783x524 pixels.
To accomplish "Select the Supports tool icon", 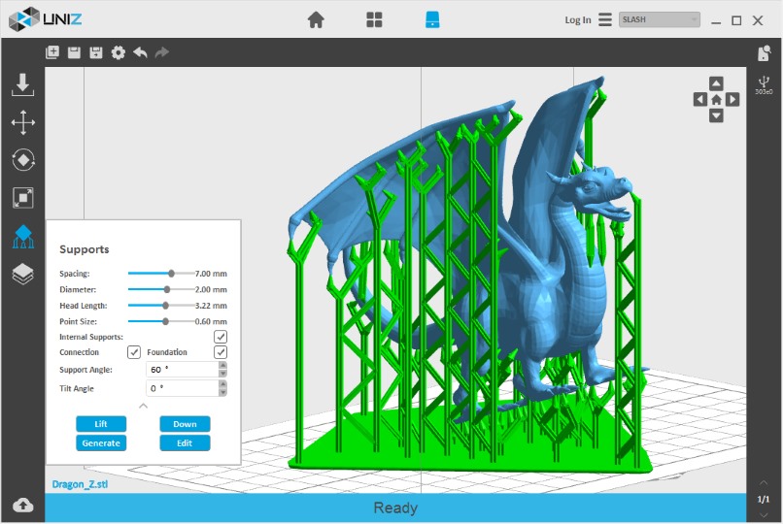I will tap(23, 237).
